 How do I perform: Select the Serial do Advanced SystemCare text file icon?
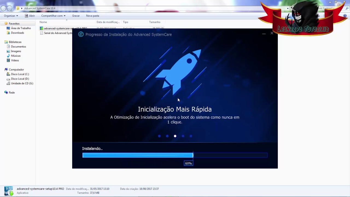[41, 33]
